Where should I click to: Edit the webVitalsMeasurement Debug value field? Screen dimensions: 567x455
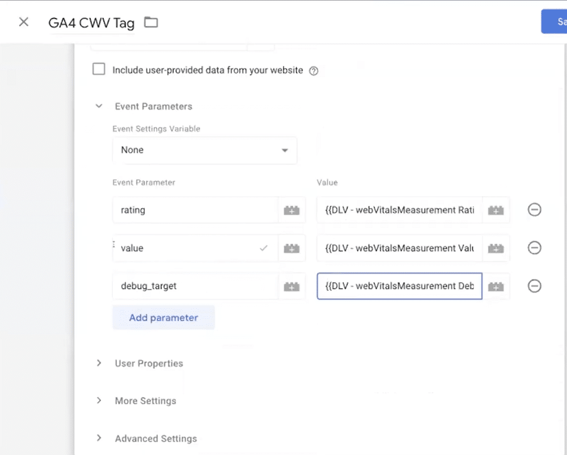(x=400, y=286)
